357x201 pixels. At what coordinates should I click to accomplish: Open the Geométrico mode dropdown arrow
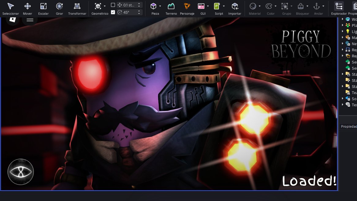[x=105, y=6]
